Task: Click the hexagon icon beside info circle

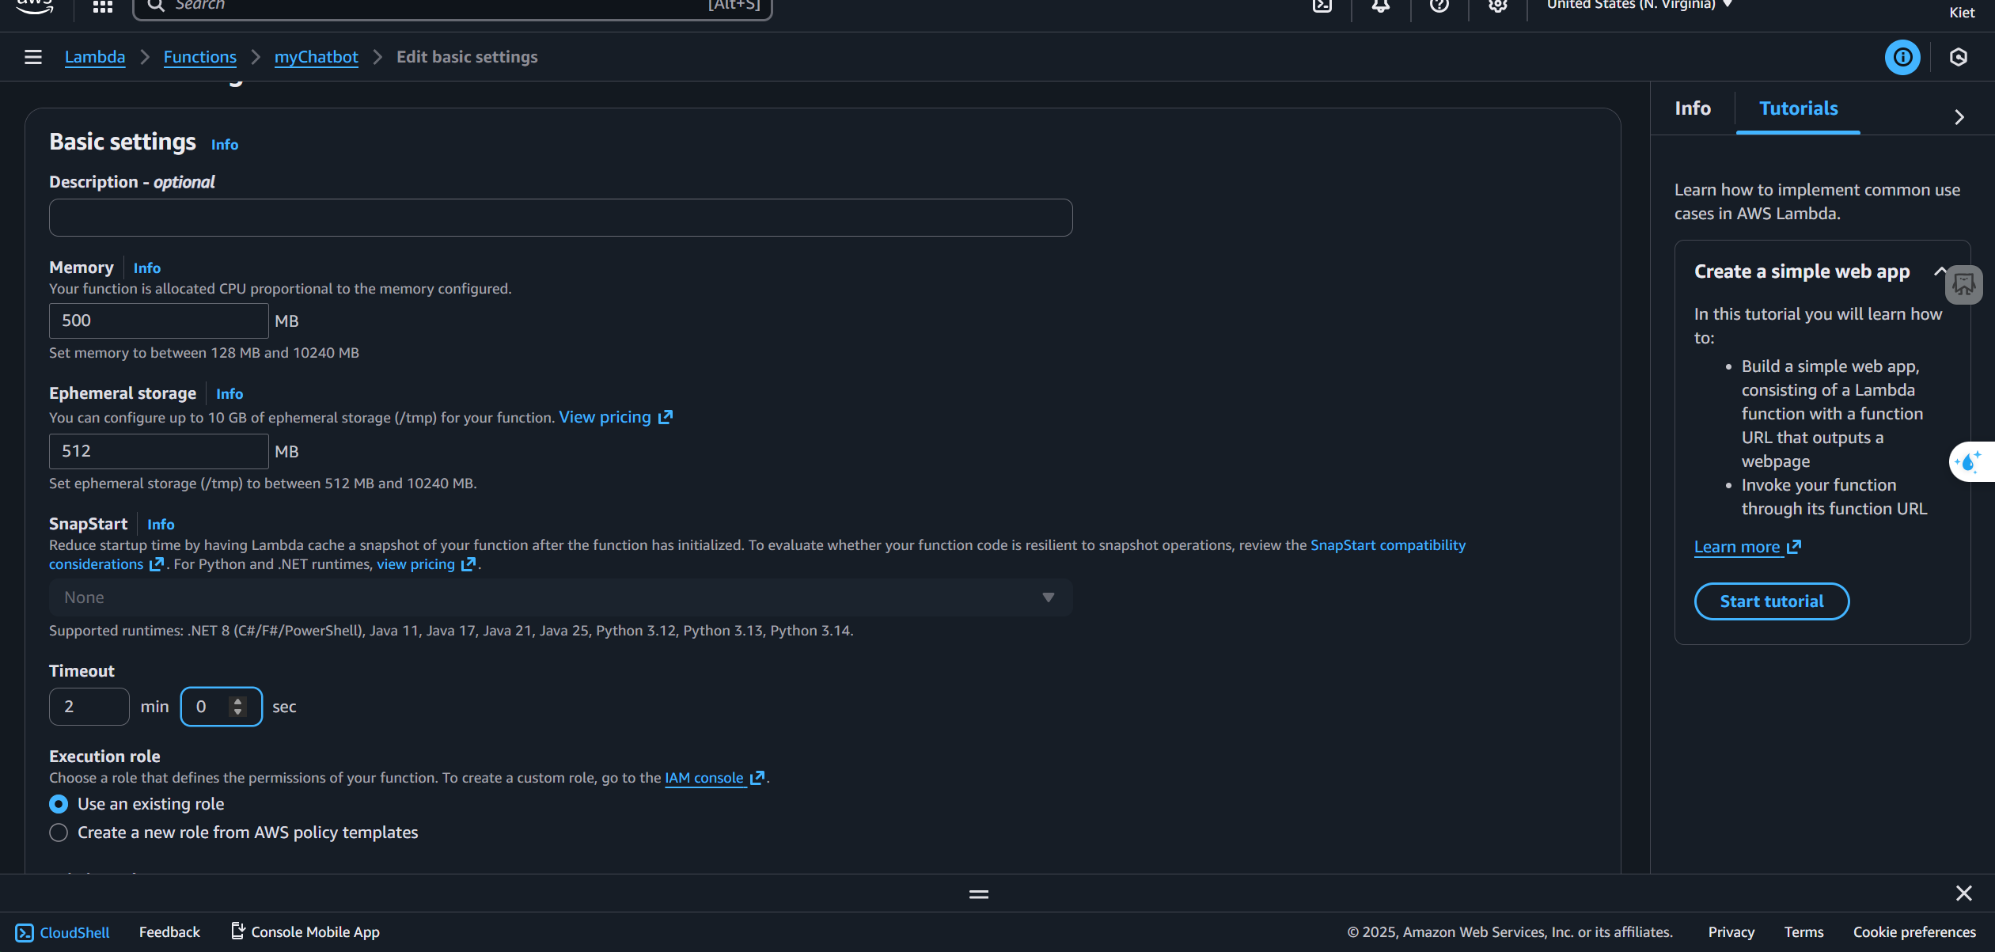Action: 1959,57
